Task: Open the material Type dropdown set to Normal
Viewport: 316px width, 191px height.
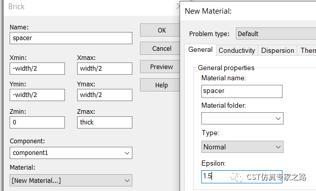Action: tap(242, 147)
